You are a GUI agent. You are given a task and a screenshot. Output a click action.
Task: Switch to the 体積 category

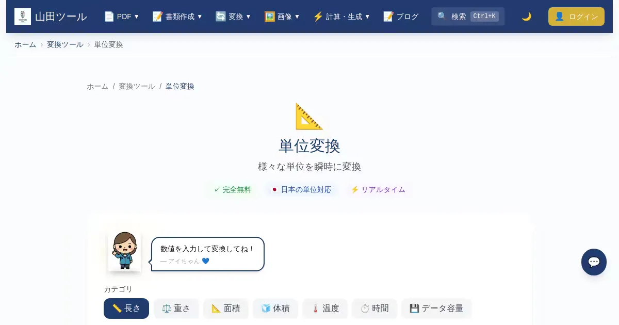click(275, 308)
